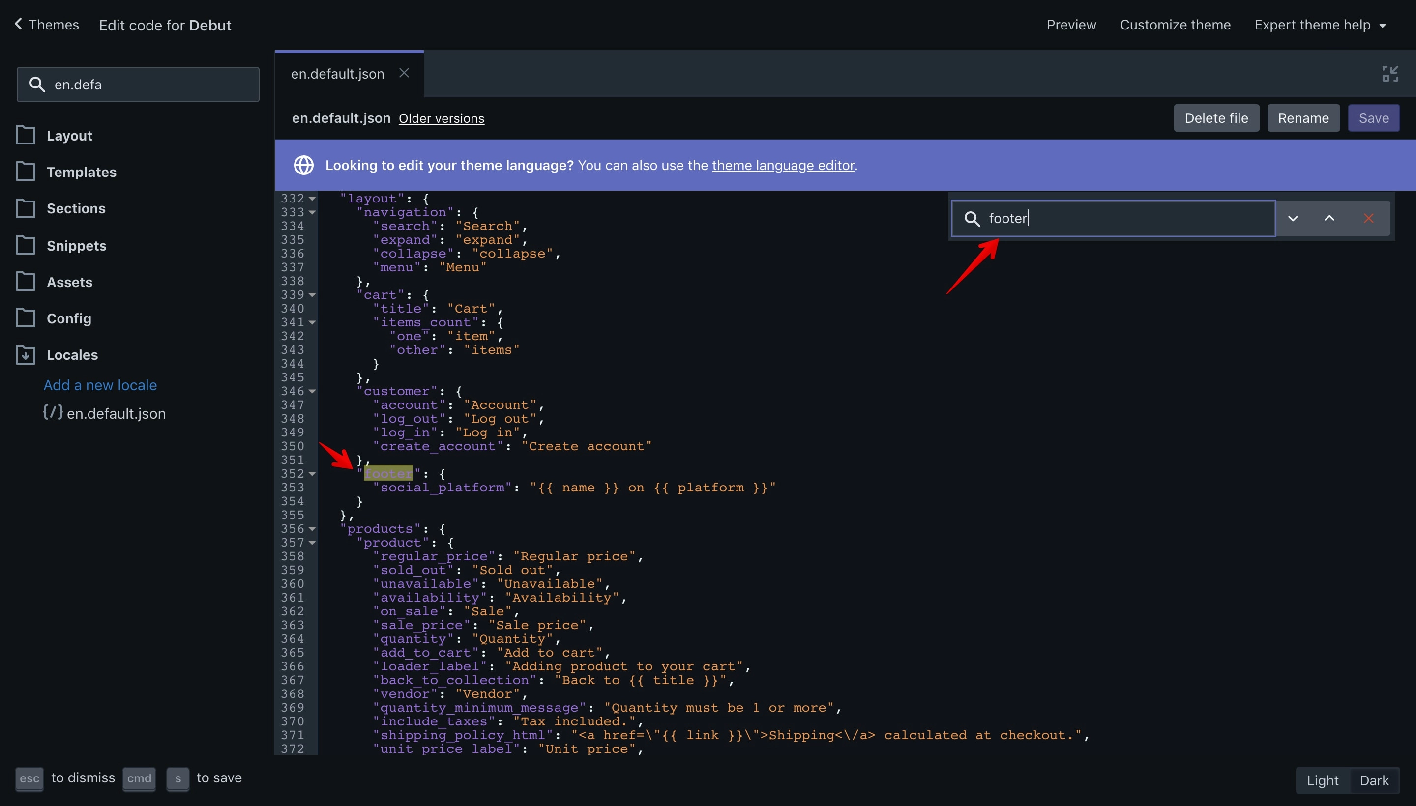Jump to the previous search match

click(x=1329, y=218)
